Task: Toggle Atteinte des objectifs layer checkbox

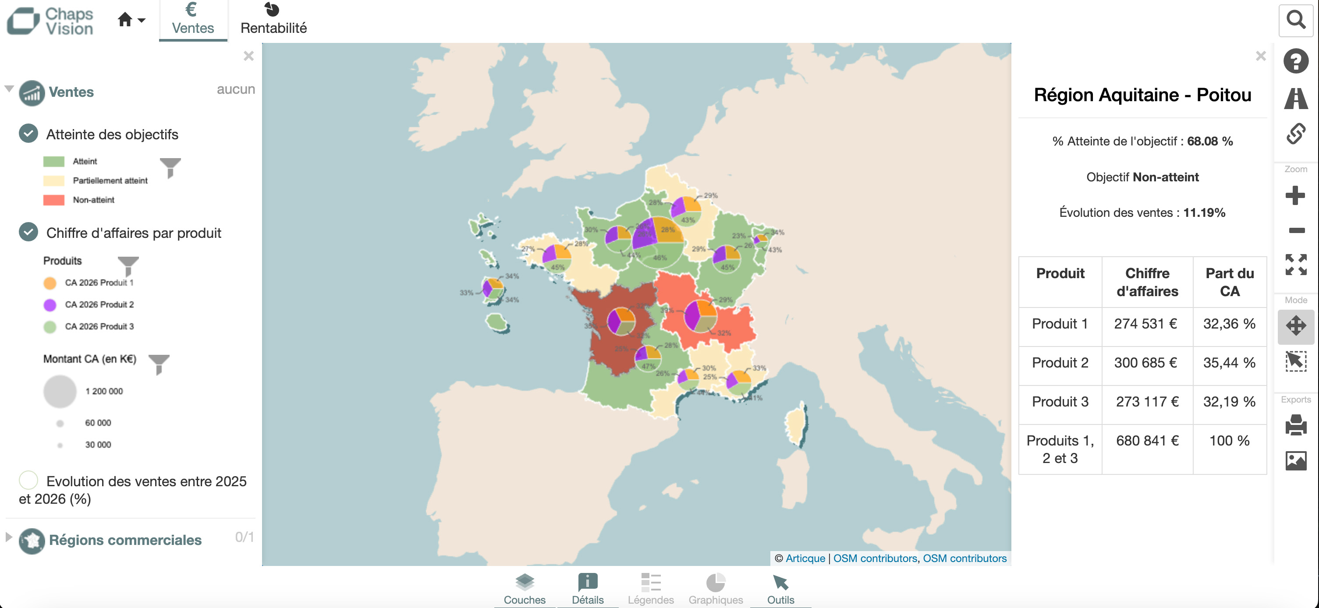Action: pyautogui.click(x=28, y=134)
